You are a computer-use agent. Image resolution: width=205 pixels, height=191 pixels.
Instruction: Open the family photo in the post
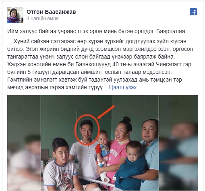click(103, 143)
